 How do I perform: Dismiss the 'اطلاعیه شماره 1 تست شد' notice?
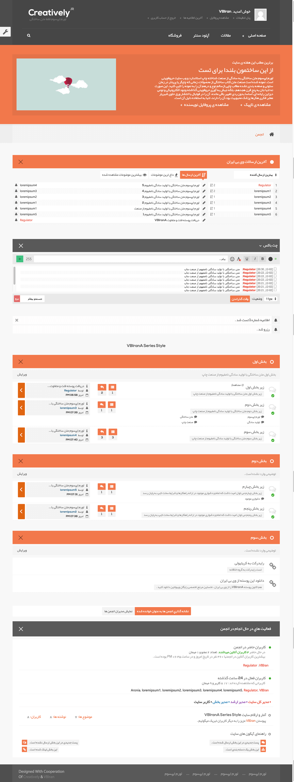(x=17, y=320)
